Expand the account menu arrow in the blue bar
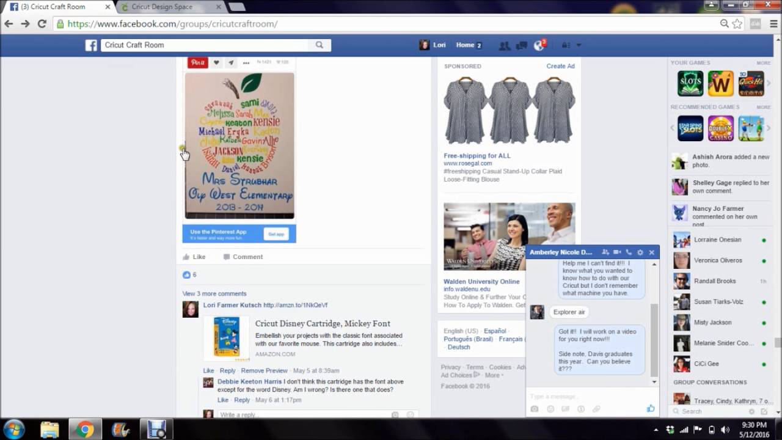This screenshot has width=782, height=440. click(x=579, y=45)
